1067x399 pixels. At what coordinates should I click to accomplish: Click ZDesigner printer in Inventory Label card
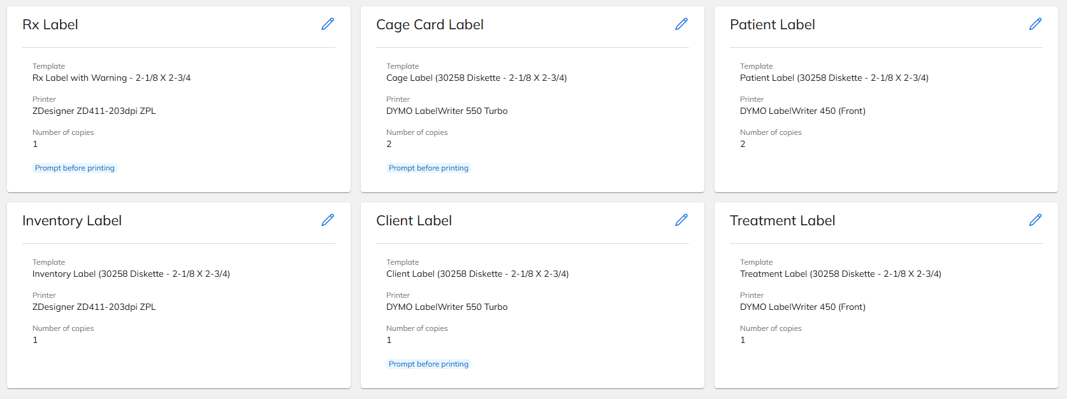tap(94, 307)
